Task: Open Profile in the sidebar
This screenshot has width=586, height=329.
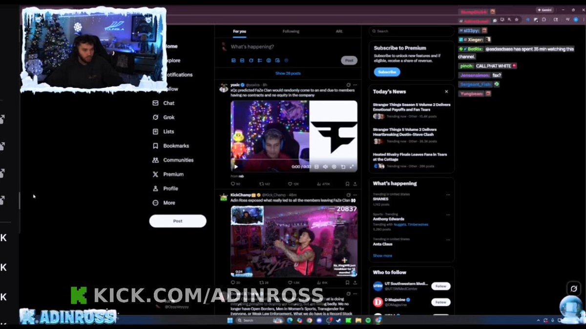Action: click(x=166, y=189)
